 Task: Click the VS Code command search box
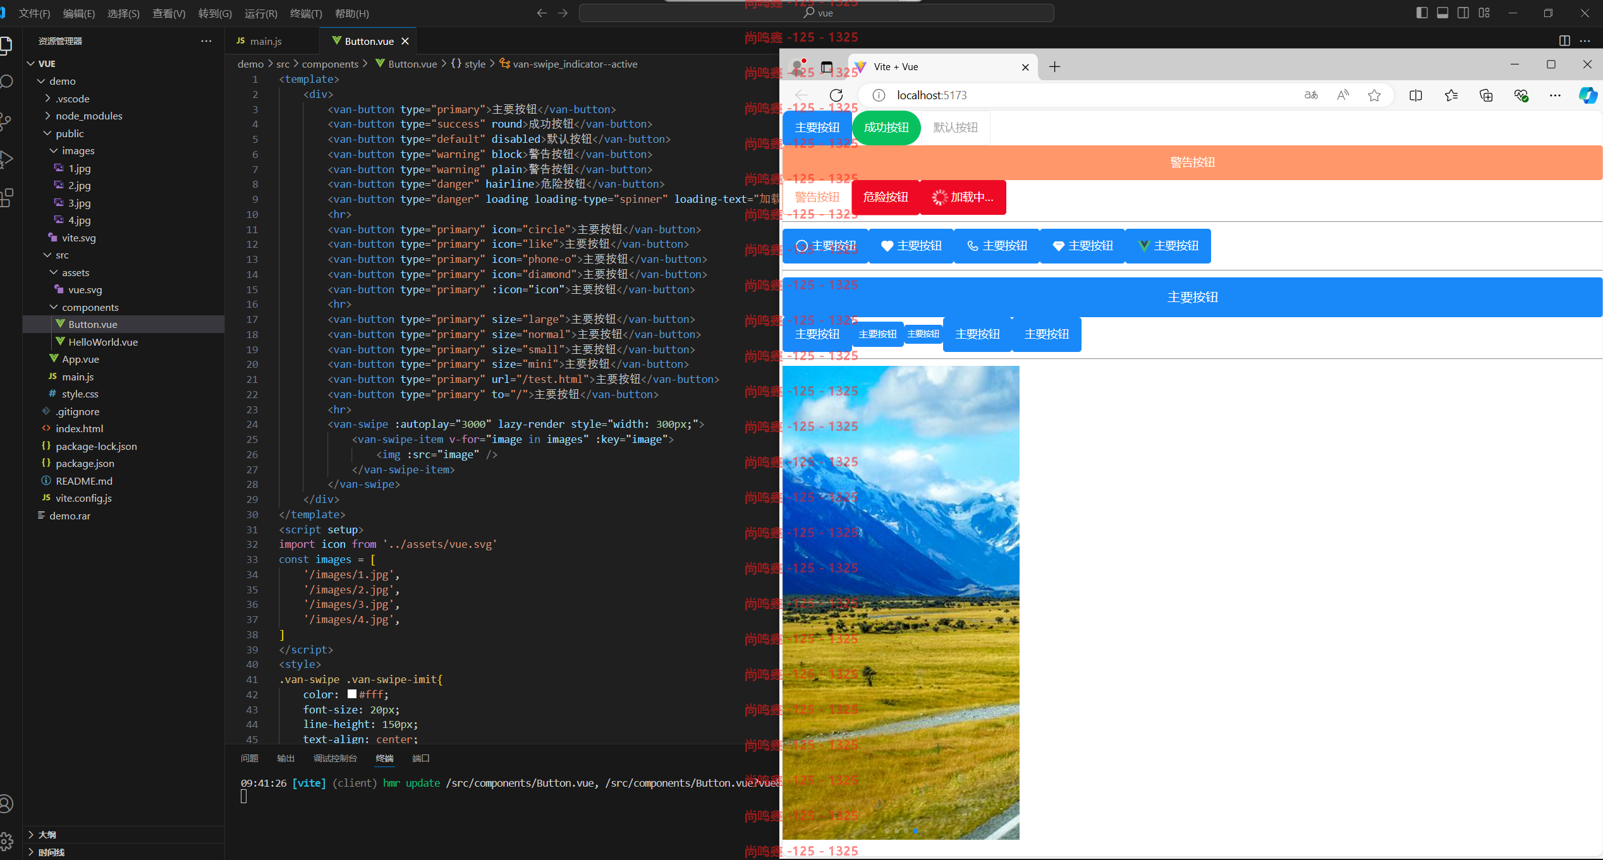point(817,13)
